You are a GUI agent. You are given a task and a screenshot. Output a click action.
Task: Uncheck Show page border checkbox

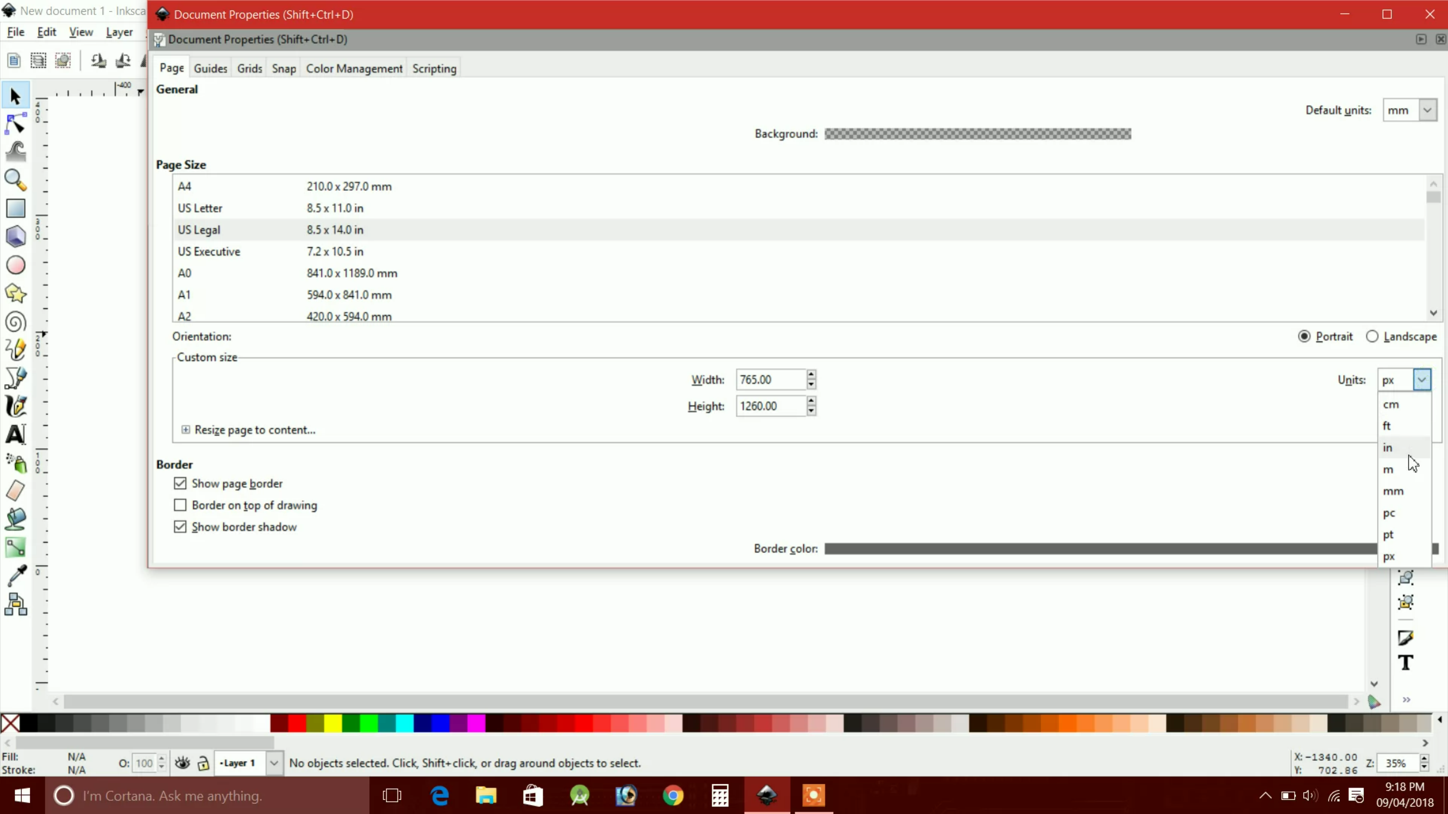tap(180, 483)
